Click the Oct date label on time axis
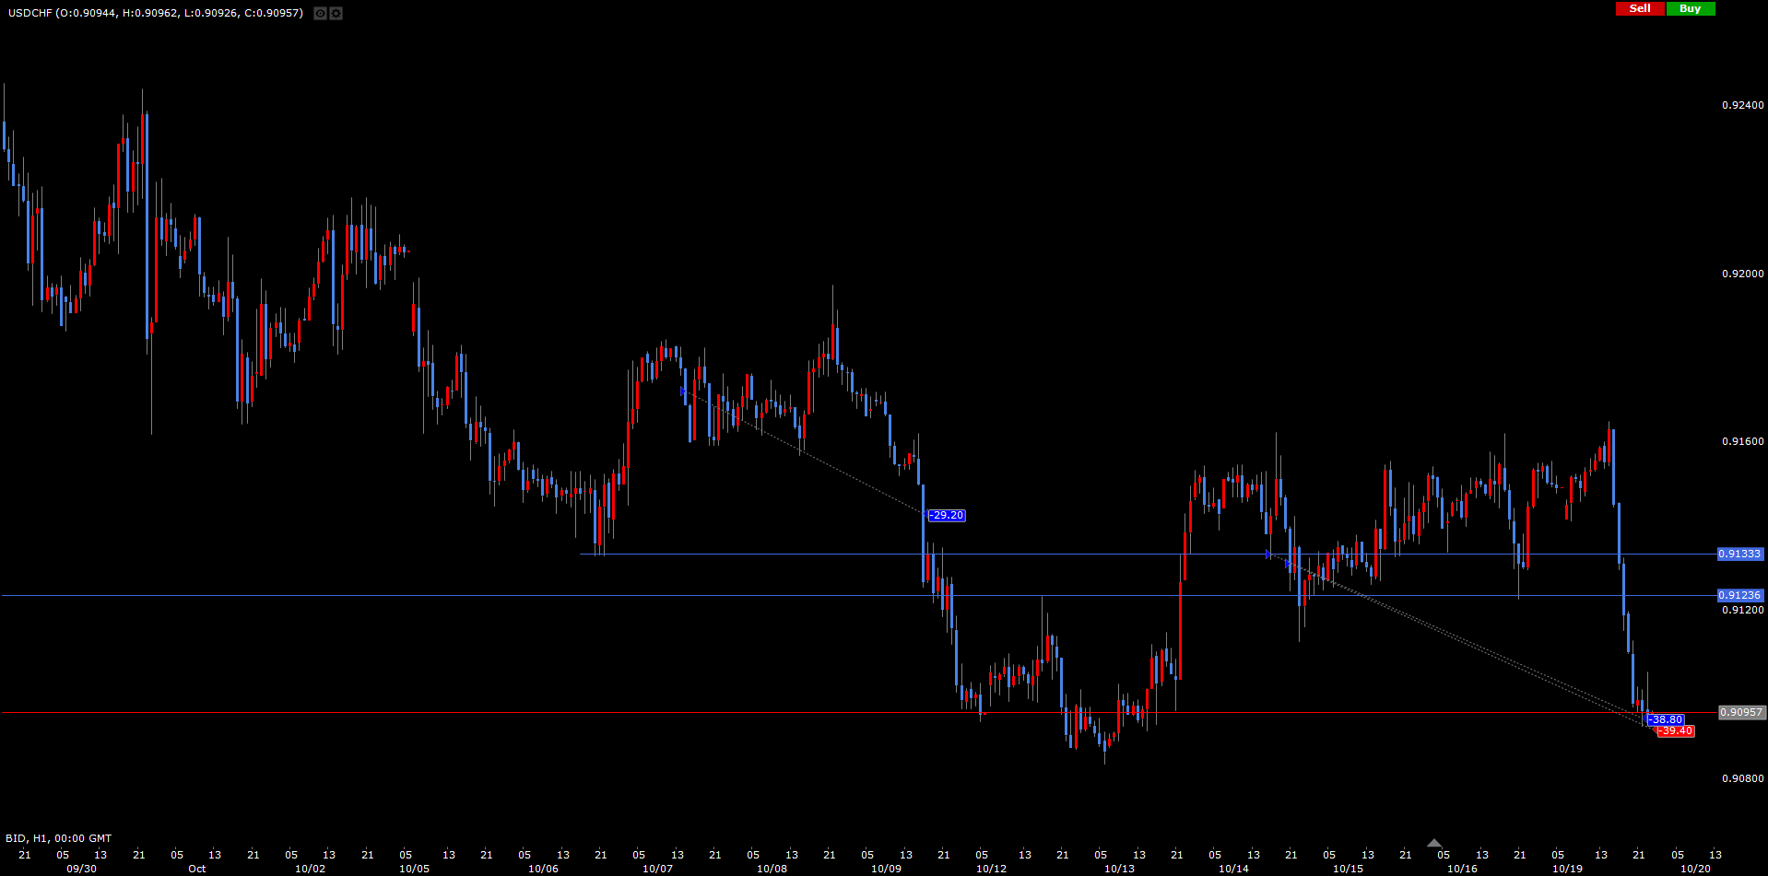The image size is (1768, 876). 196,869
